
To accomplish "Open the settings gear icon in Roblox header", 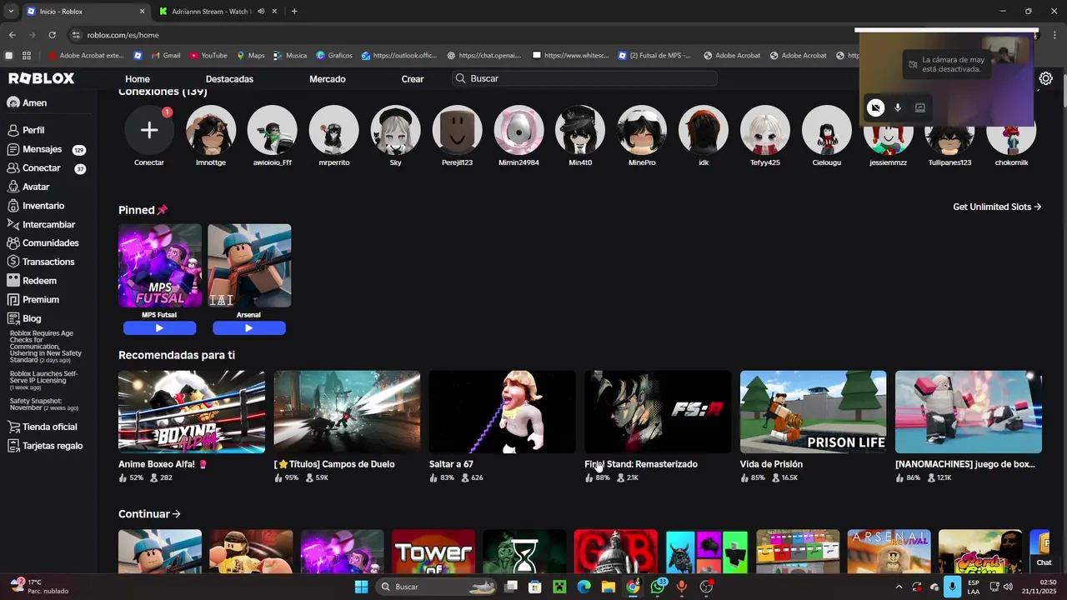I will point(1045,78).
